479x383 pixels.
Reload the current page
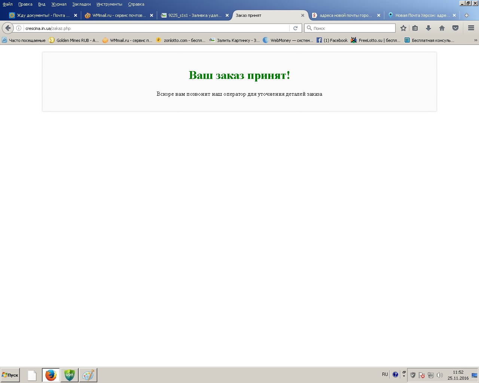click(295, 28)
